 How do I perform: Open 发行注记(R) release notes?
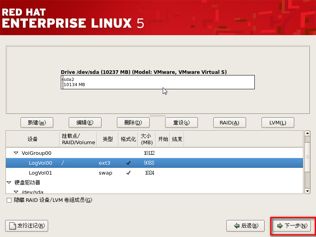[x=26, y=226]
